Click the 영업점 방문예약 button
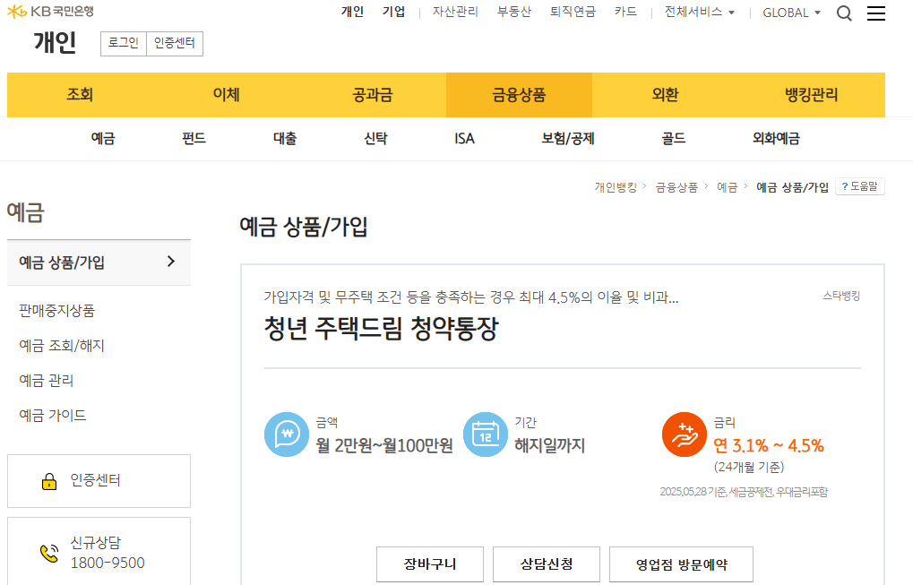The image size is (913, 585). point(681,564)
